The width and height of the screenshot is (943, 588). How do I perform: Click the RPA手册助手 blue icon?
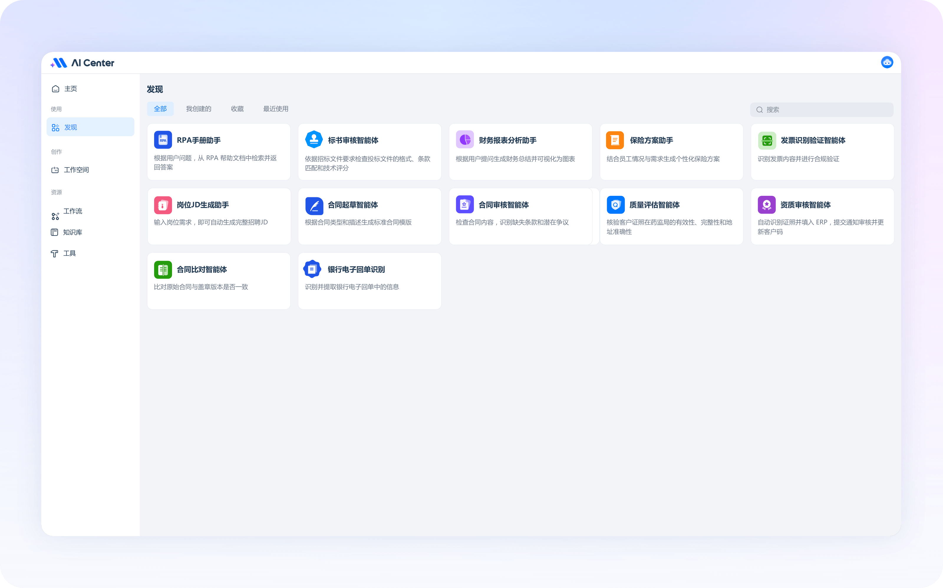163,140
